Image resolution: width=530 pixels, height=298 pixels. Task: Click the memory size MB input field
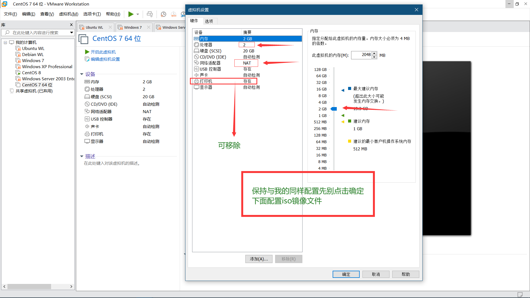point(361,55)
